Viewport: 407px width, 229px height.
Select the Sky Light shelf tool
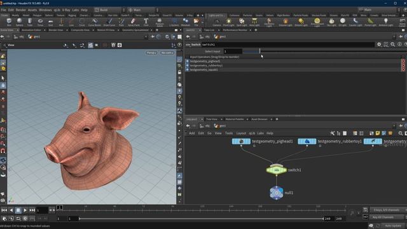(x=331, y=22)
